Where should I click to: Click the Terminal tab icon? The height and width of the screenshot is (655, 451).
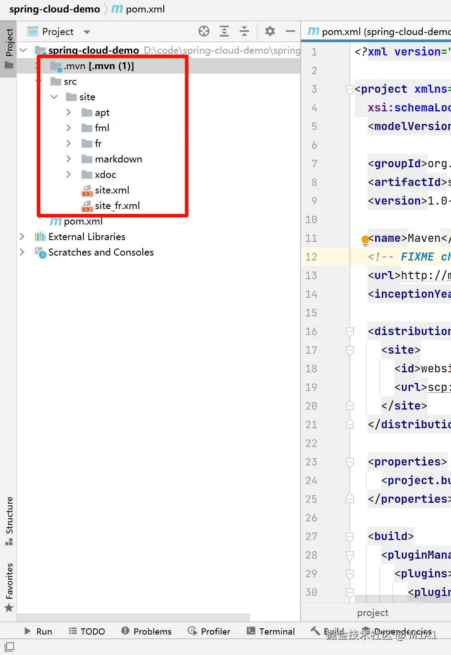pyautogui.click(x=251, y=631)
